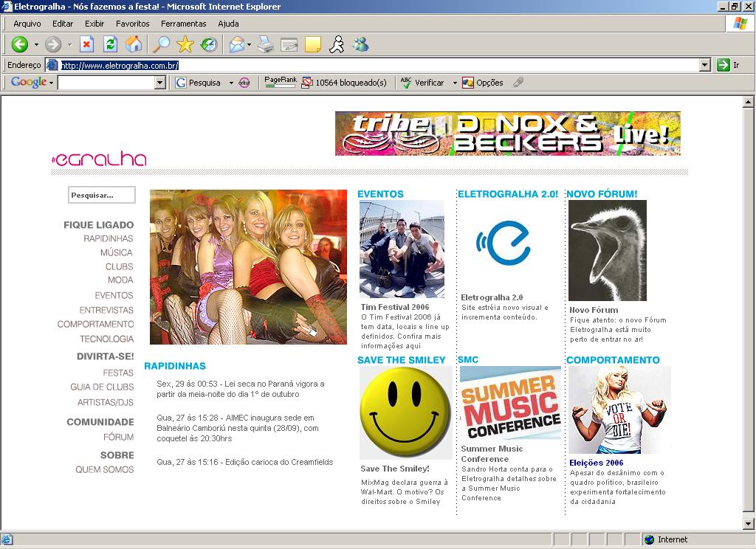
Task: Click the Ir go button
Action: [x=728, y=65]
